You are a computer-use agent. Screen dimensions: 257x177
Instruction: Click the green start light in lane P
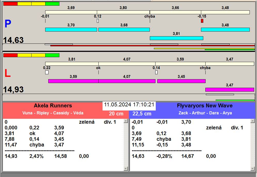(52, 4)
